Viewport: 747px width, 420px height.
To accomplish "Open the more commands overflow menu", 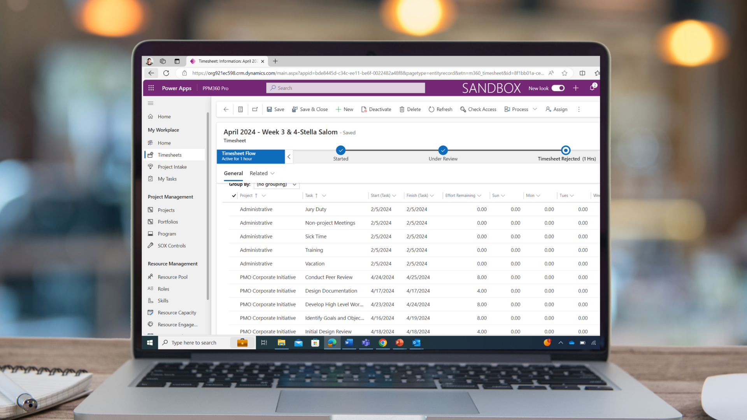I will click(579, 109).
